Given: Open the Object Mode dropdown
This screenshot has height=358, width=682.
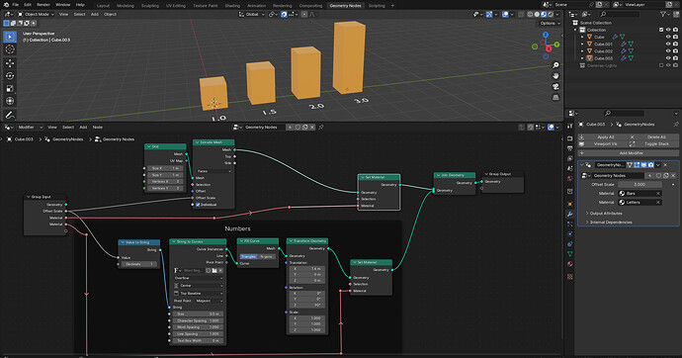Looking at the screenshot, I should pos(37,15).
